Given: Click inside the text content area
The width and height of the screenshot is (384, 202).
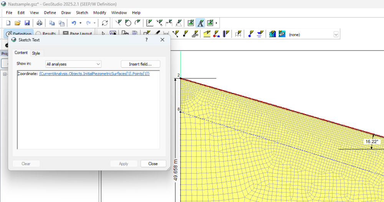Looking at the screenshot, I should 88,110.
